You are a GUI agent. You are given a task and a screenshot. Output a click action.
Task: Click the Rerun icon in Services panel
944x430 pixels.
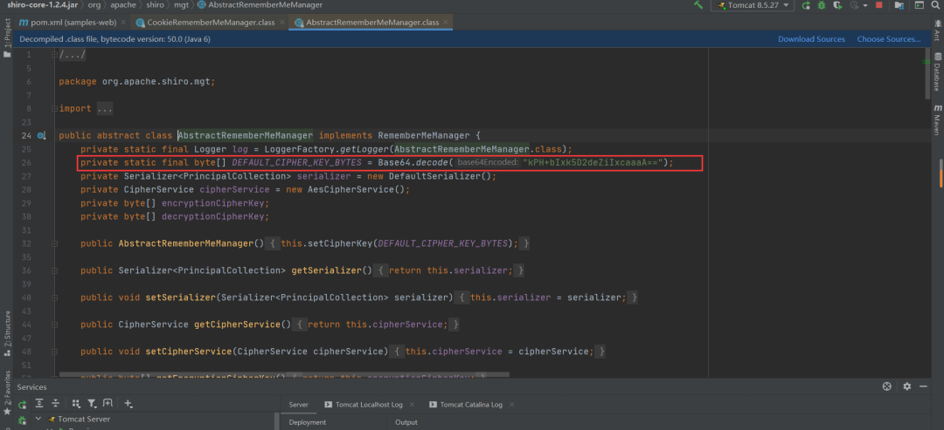pyautogui.click(x=22, y=404)
